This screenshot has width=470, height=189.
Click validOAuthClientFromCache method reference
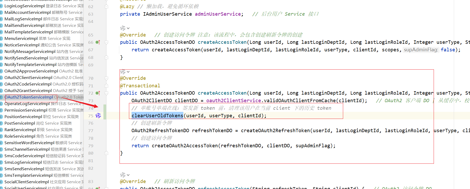[x=300, y=101]
